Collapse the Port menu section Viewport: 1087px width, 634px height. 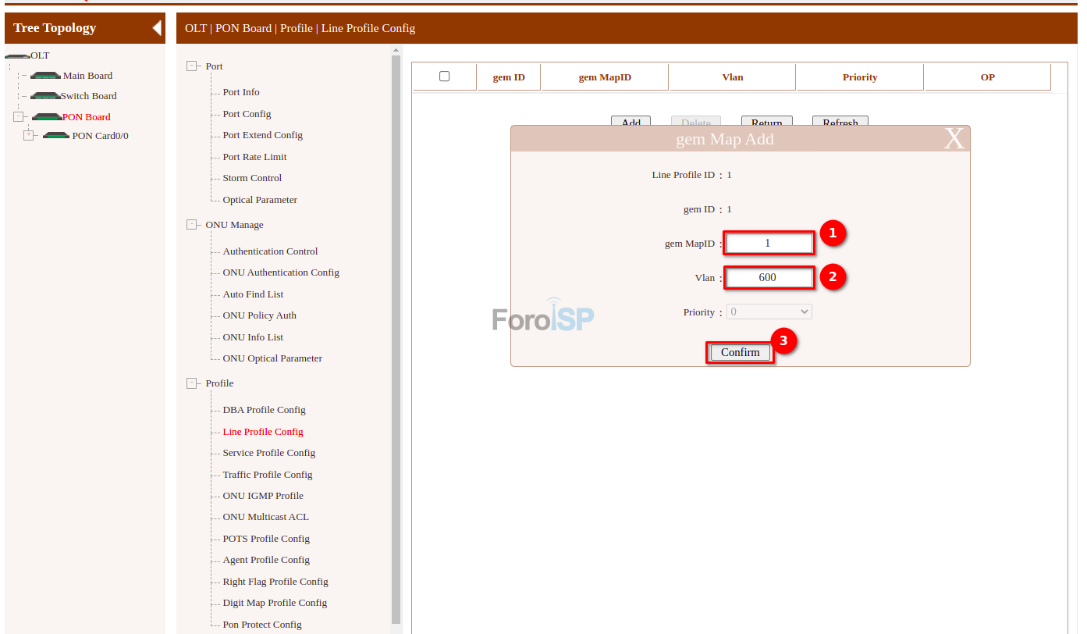click(192, 66)
